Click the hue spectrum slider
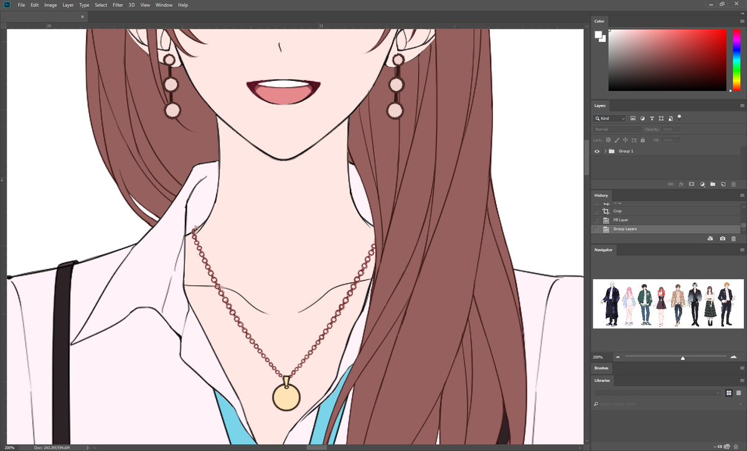 point(736,60)
